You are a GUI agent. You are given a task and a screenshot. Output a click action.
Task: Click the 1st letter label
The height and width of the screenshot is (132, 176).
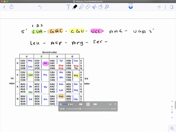coord(12,81)
